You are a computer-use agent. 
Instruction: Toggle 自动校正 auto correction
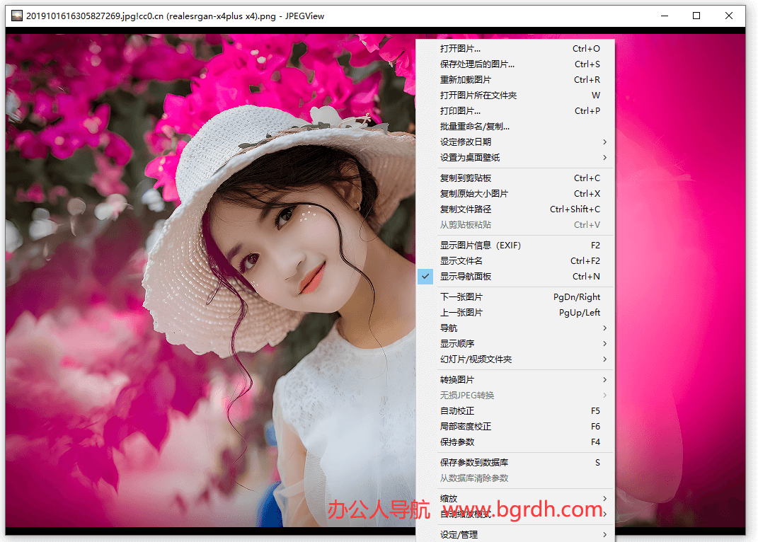(x=457, y=411)
